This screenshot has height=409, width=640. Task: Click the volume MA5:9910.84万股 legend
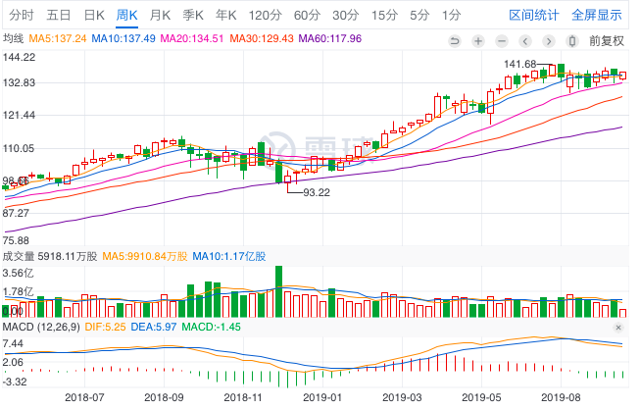coord(145,257)
